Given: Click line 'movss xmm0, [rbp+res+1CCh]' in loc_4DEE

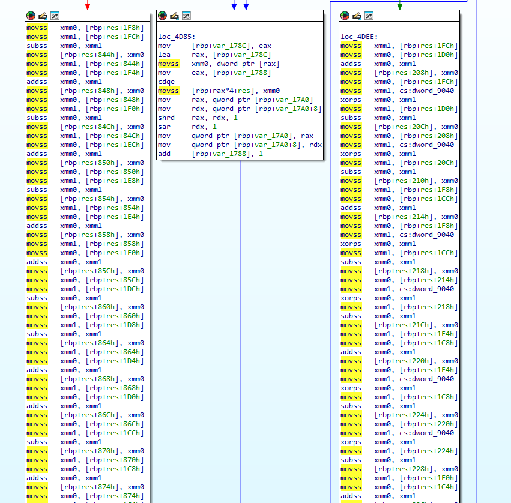Looking at the screenshot, I should [x=399, y=199].
